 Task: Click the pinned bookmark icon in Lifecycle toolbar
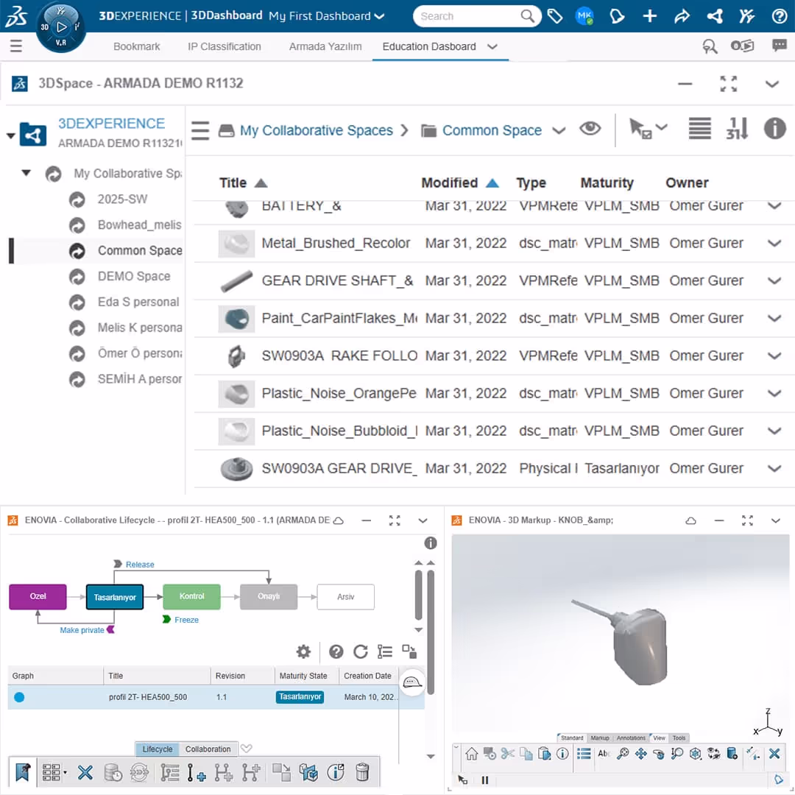22,772
